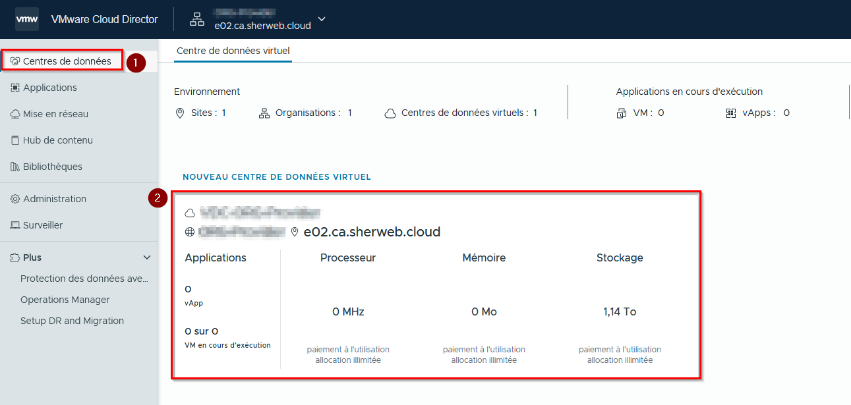Viewport: 851px width, 405px height.
Task: Click the Plus plugin puzzle icon
Action: tap(15, 257)
